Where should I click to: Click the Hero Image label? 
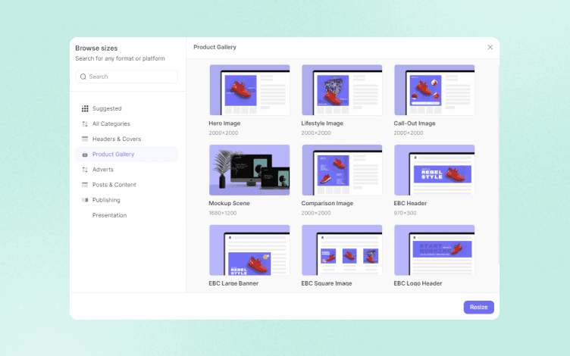224,123
